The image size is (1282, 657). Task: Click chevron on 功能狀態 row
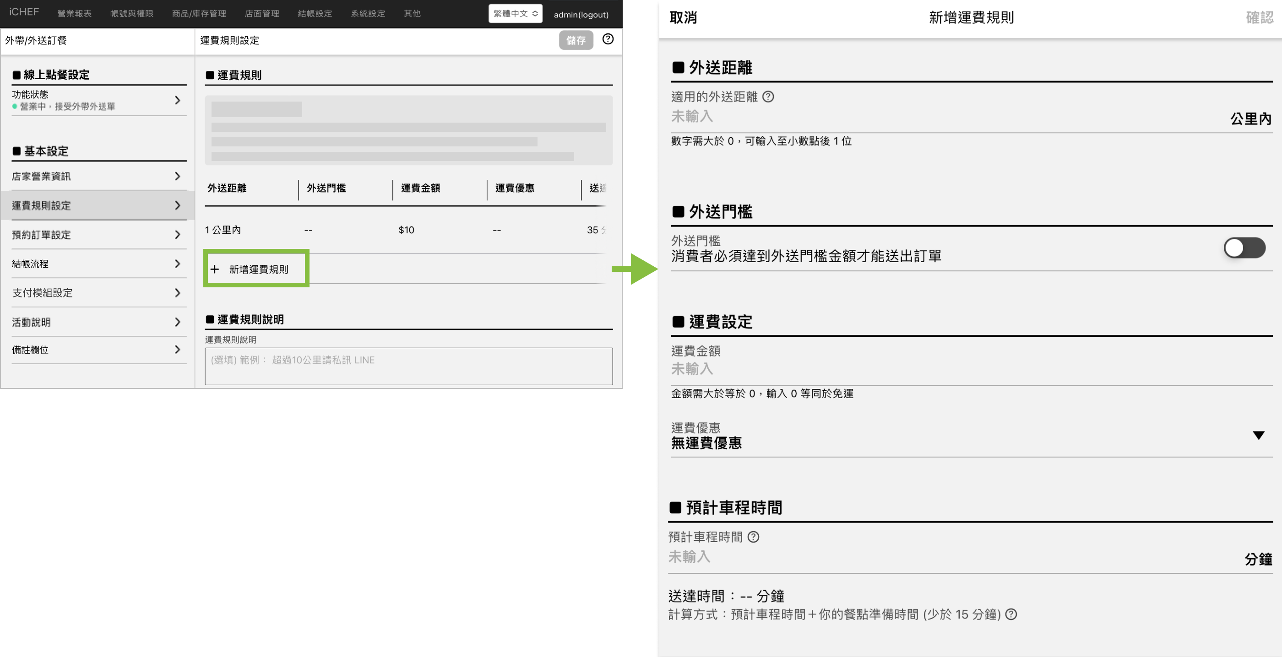[x=178, y=101]
